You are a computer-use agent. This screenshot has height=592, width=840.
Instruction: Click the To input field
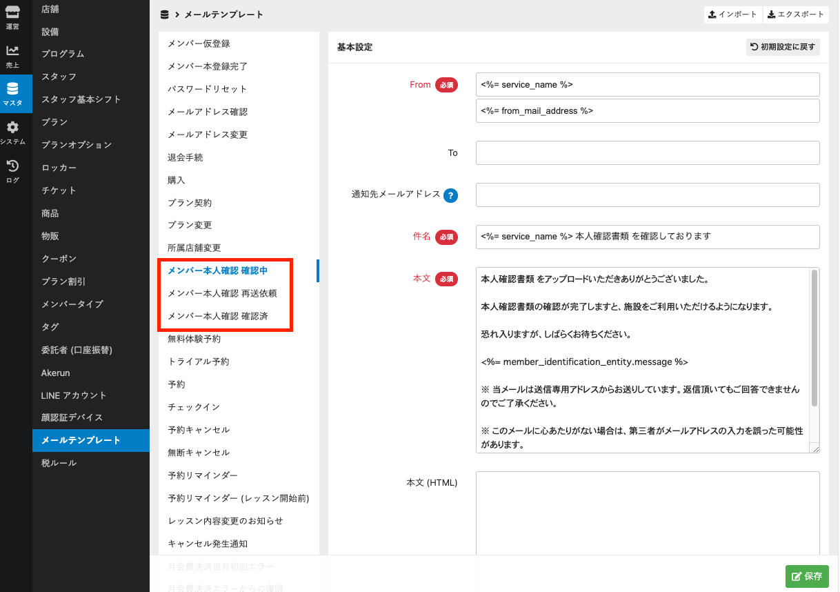[647, 153]
